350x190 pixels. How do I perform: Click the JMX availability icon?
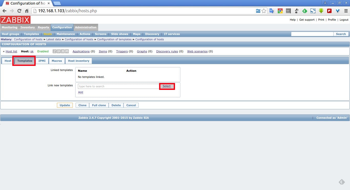pos(63,51)
